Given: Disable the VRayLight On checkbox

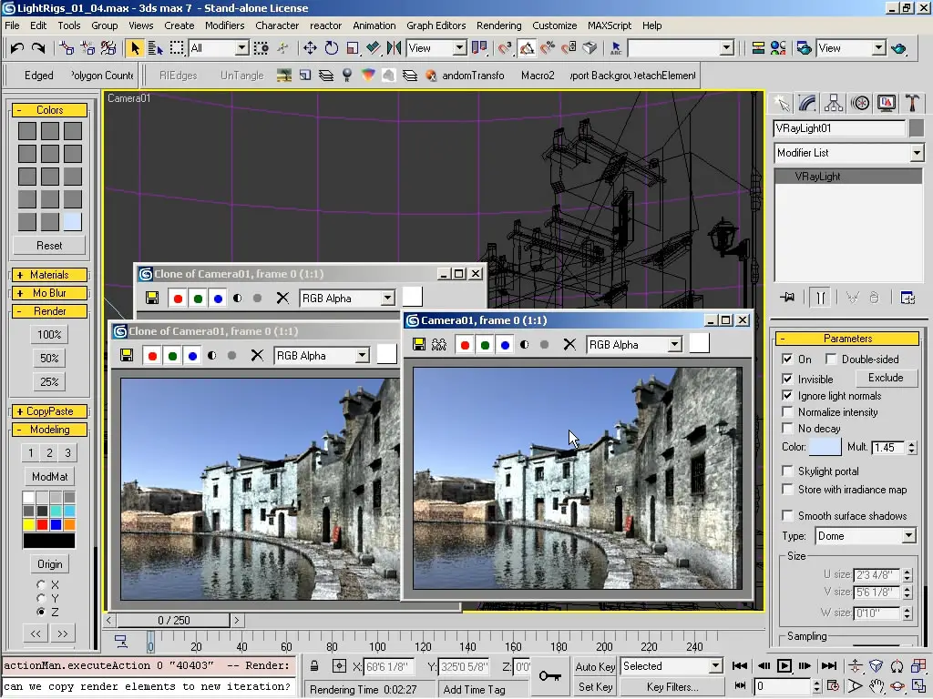Looking at the screenshot, I should [788, 360].
